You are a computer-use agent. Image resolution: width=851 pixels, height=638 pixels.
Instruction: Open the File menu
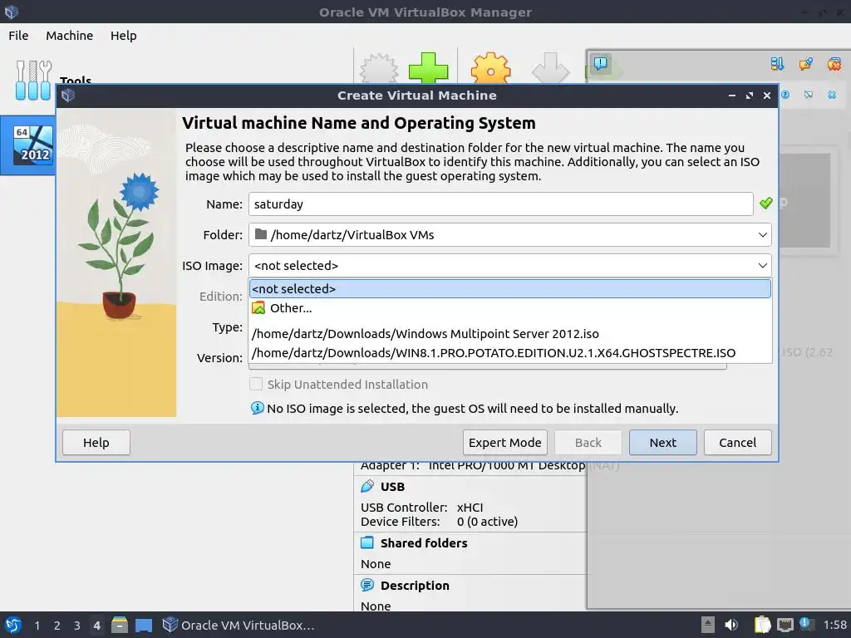tap(18, 35)
